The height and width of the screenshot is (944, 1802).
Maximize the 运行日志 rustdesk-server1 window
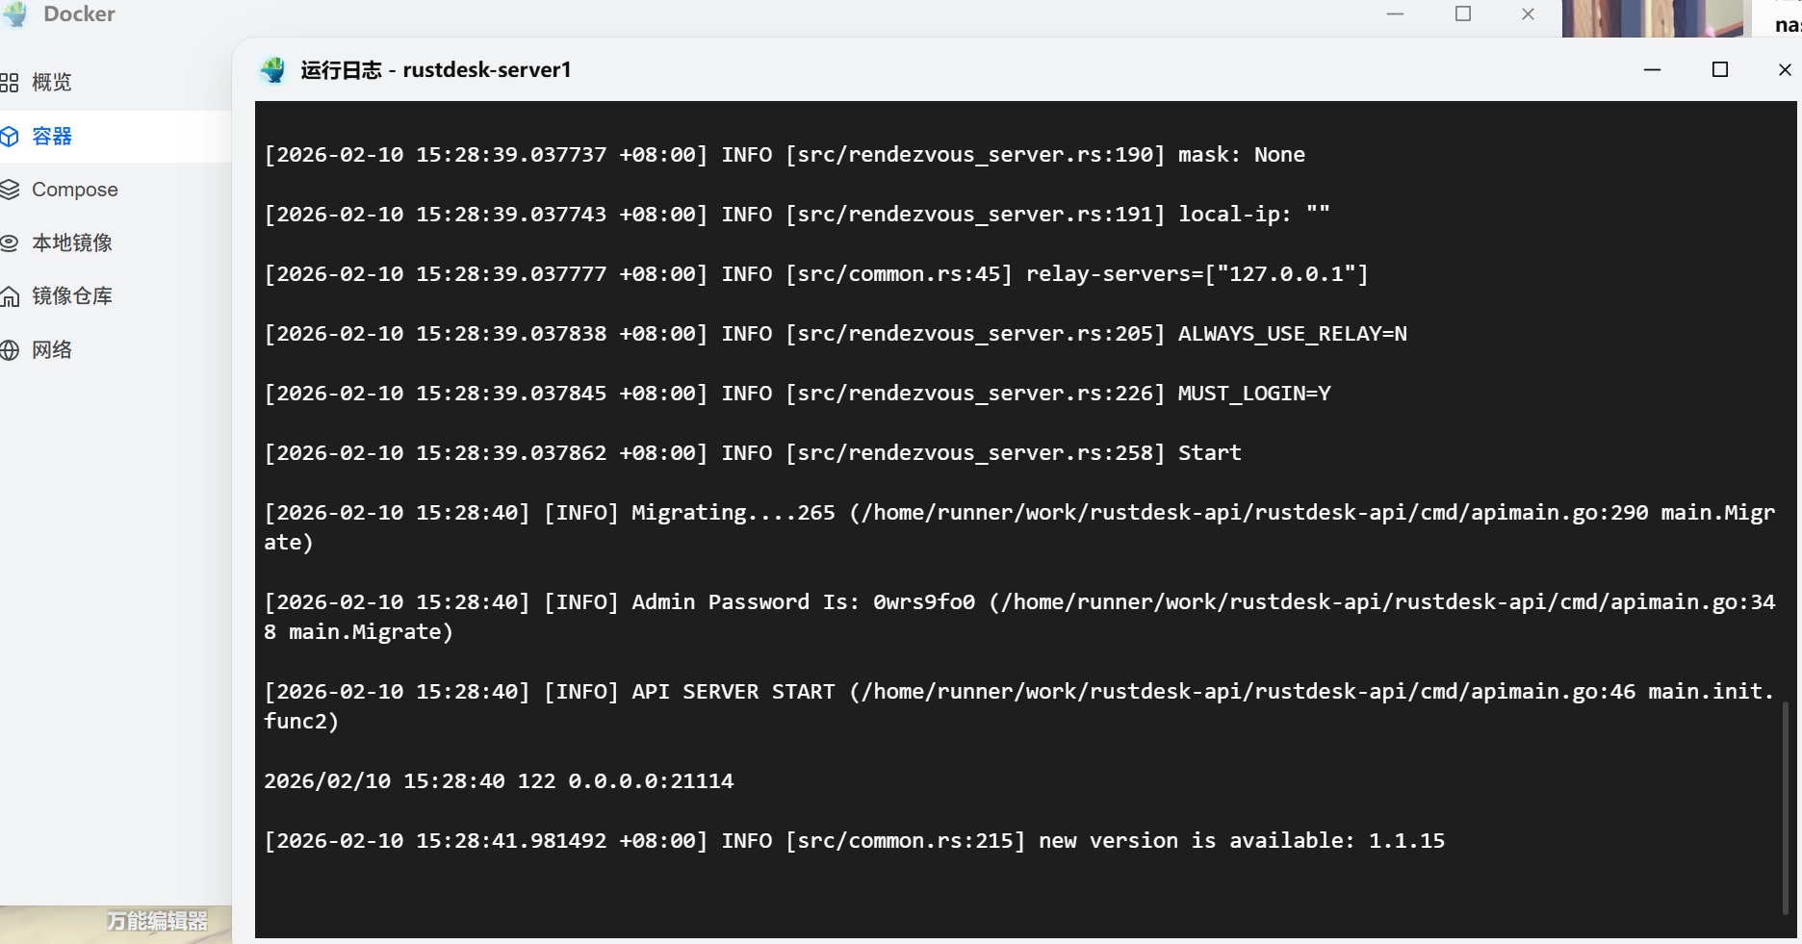(x=1720, y=69)
